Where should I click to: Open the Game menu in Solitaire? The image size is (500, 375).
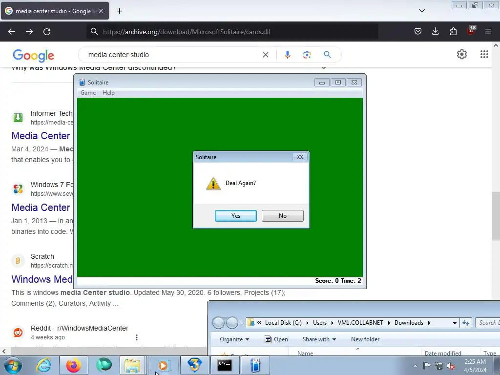click(88, 93)
